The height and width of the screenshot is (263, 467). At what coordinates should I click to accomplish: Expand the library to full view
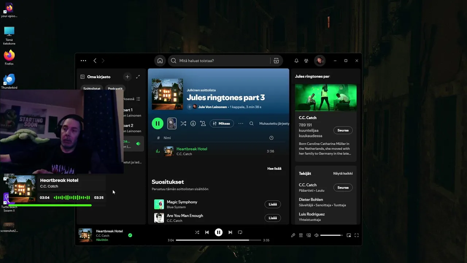point(138,77)
